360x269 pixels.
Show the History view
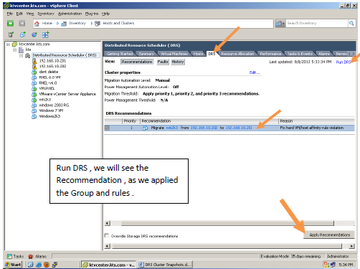click(x=178, y=62)
